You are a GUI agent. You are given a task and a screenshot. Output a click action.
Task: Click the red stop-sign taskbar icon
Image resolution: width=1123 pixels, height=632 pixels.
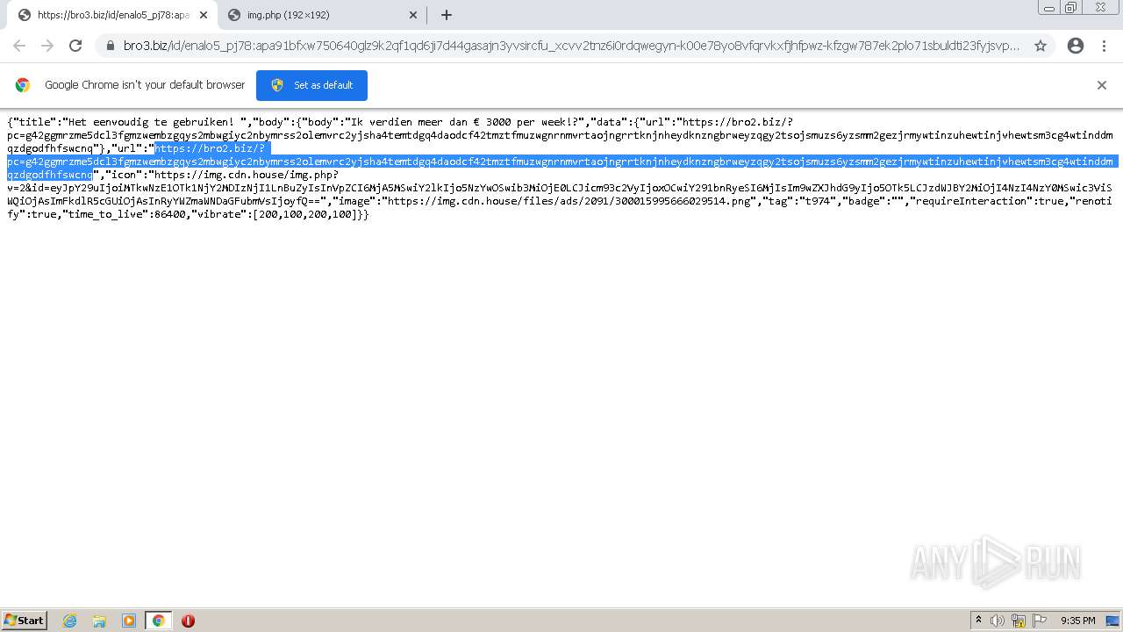188,621
